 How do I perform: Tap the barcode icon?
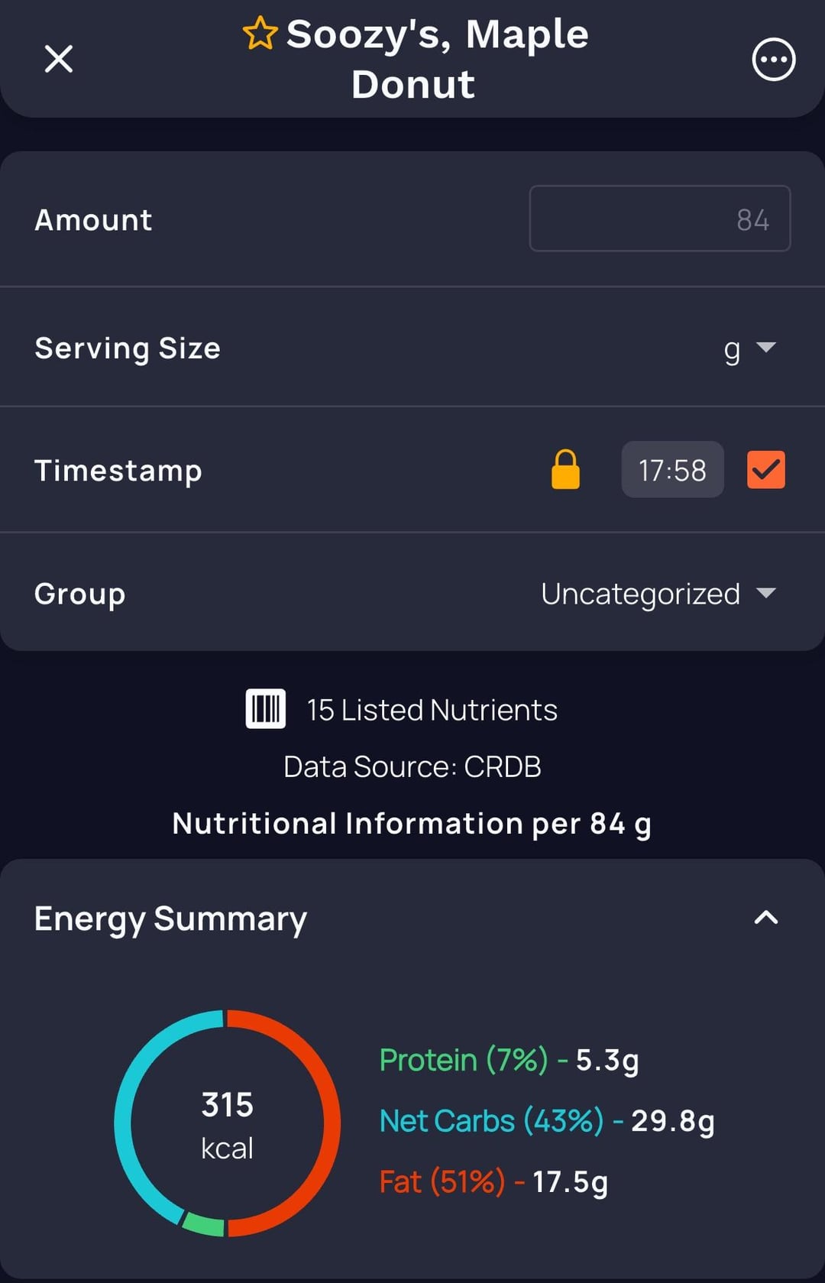pos(265,709)
